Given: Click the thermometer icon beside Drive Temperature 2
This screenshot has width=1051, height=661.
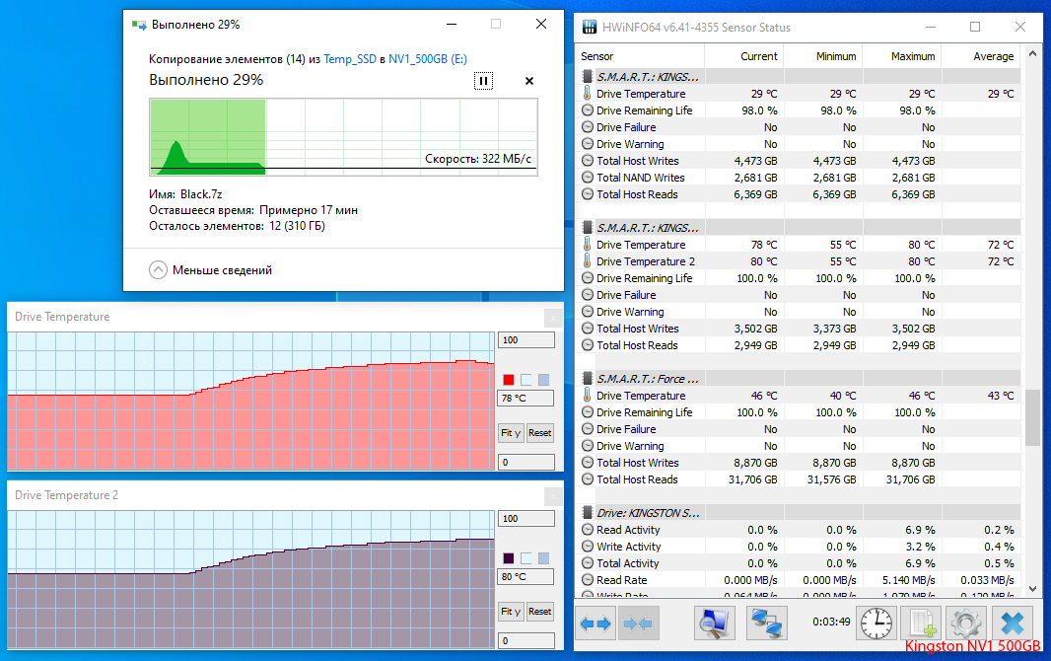Looking at the screenshot, I should click(x=588, y=260).
